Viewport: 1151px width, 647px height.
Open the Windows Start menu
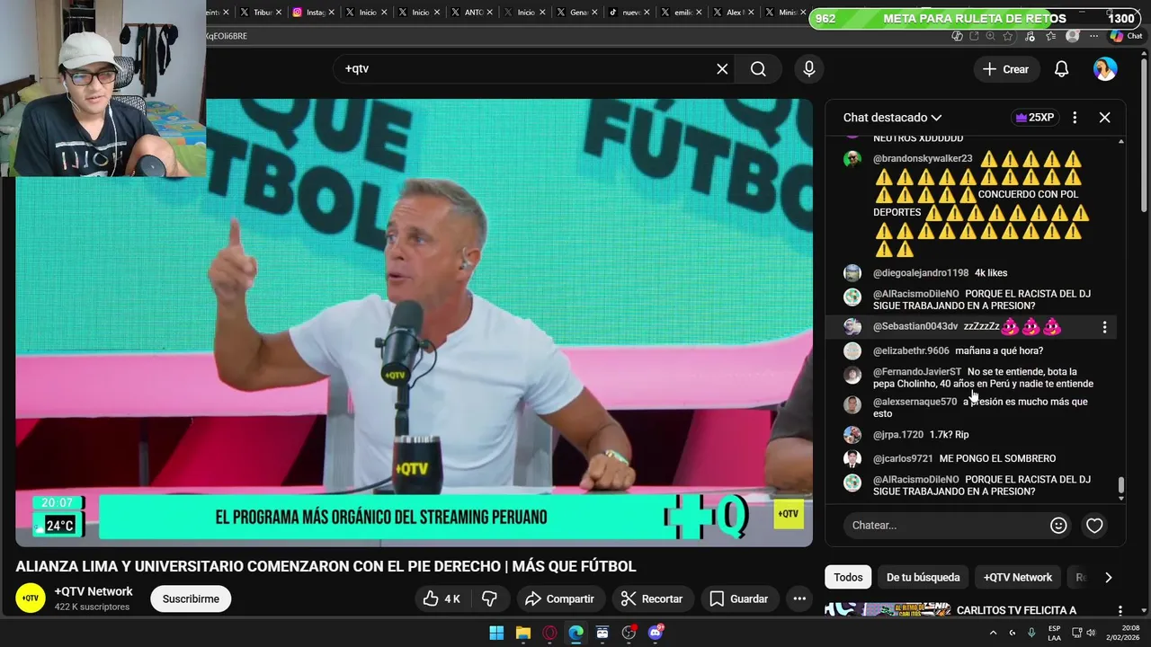[x=496, y=633]
